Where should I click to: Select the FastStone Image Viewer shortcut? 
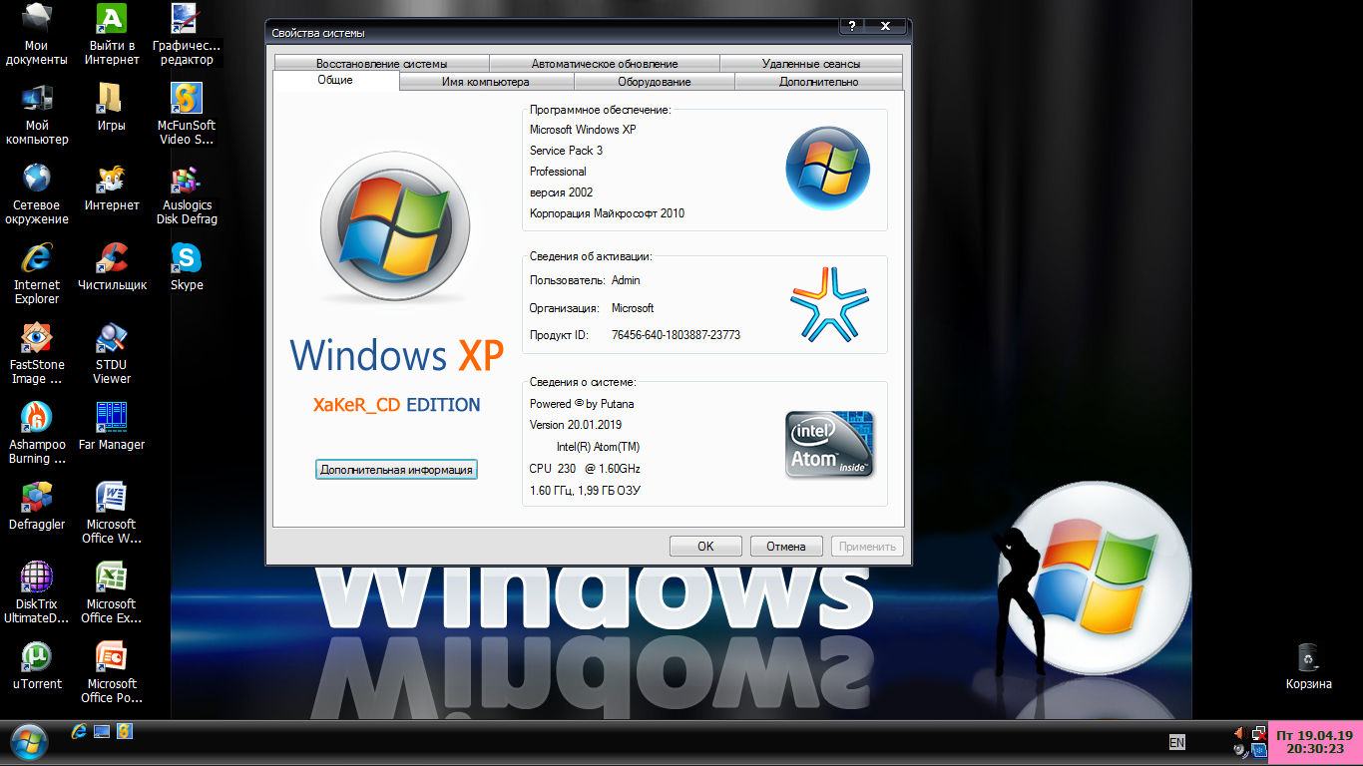click(37, 354)
